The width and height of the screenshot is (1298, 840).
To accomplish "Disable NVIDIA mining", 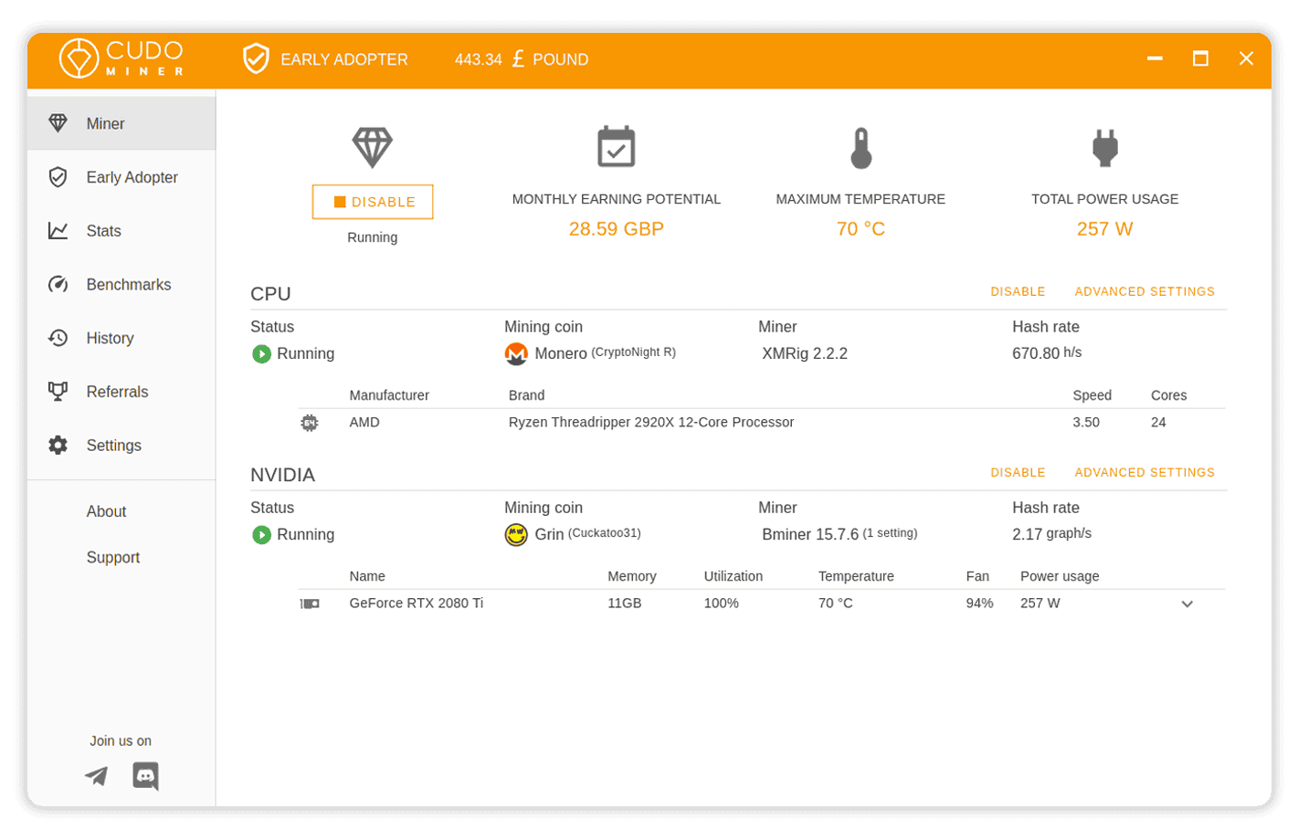I will pyautogui.click(x=1017, y=473).
